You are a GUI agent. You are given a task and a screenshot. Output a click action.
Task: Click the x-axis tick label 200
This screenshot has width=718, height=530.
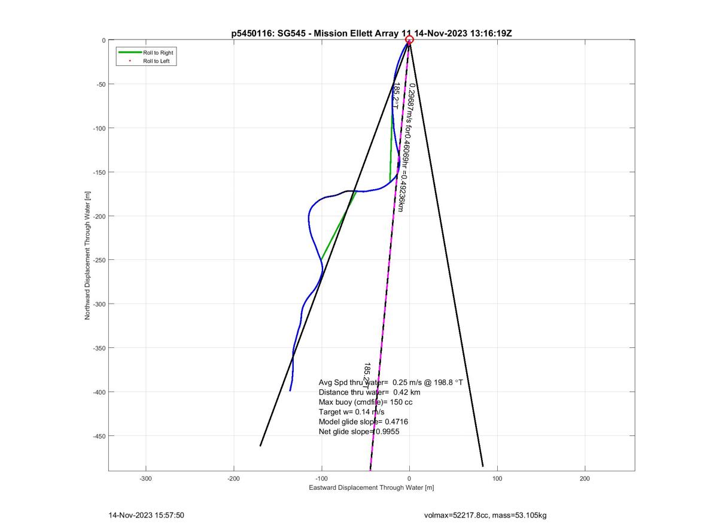(x=585, y=478)
